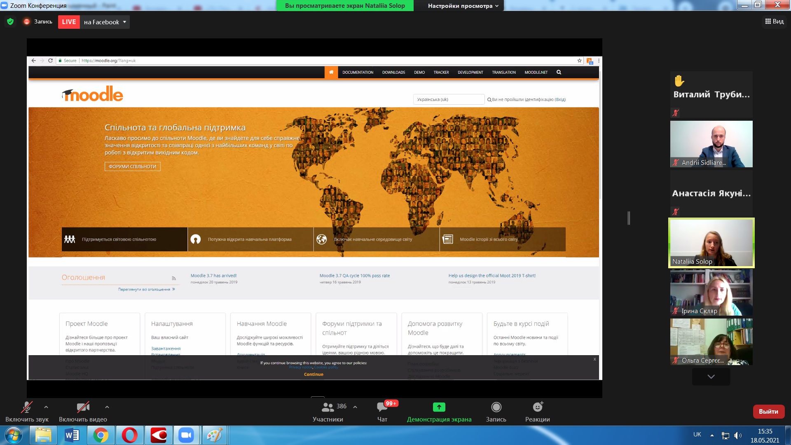The image size is (791, 445).
Task: Click the Вид view layout button
Action: (774, 21)
